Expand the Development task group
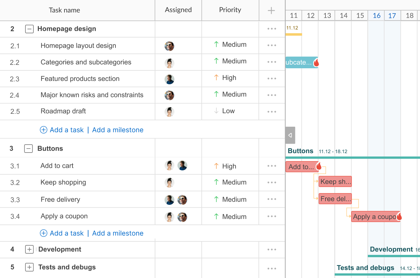 click(29, 249)
